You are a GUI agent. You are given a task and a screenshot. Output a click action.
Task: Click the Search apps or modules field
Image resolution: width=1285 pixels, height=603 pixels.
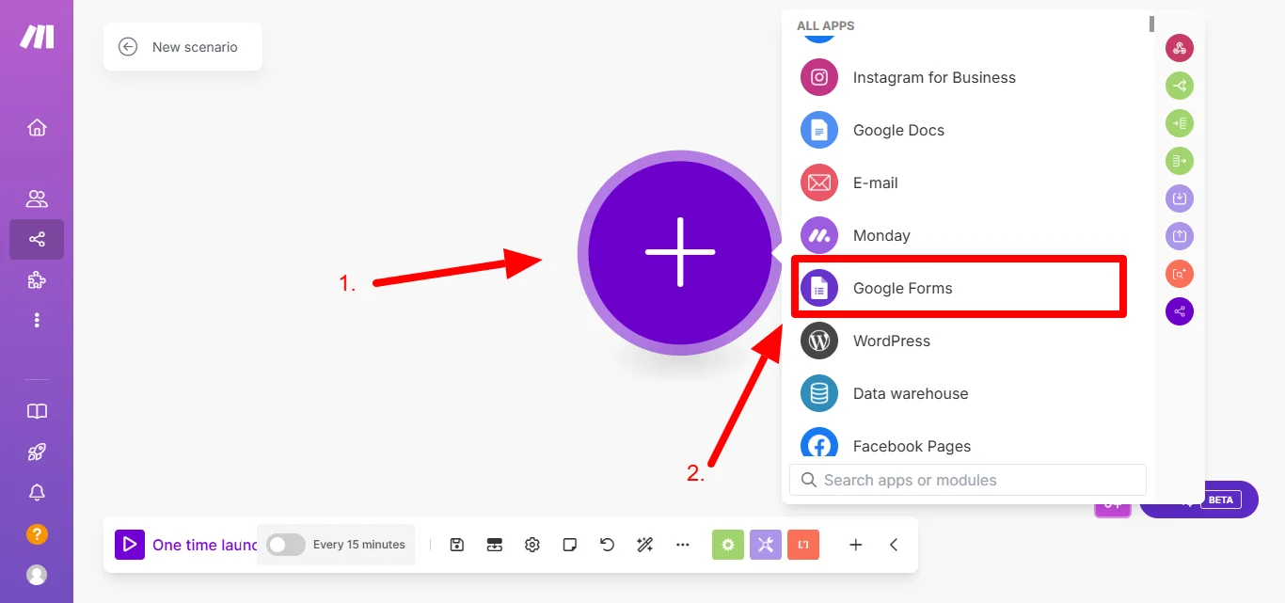coord(967,480)
